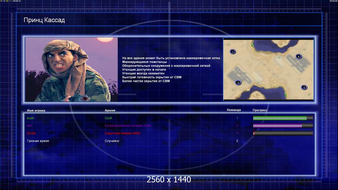Click line 'Маскирующиеся повстанцы'
This screenshot has width=338, height=190.
pyautogui.click(x=144, y=62)
